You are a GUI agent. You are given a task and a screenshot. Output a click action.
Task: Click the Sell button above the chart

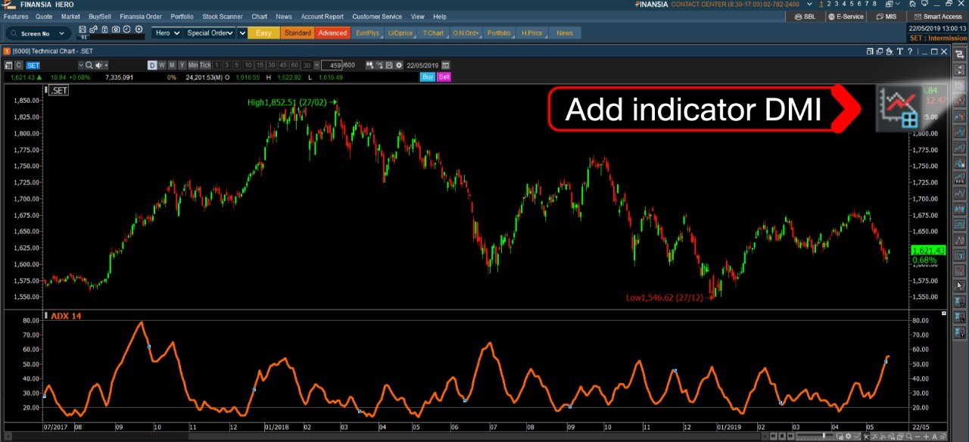[444, 77]
